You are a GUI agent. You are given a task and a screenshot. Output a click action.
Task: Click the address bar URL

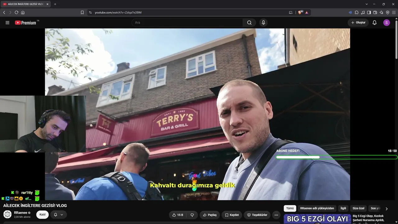[x=118, y=12]
